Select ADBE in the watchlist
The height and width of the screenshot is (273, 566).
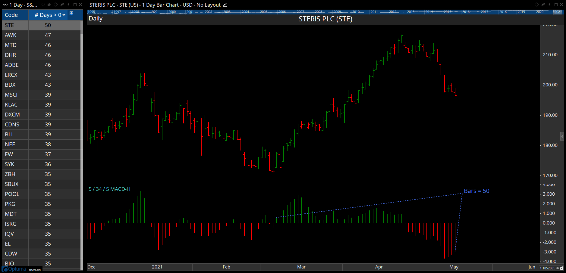[41, 65]
